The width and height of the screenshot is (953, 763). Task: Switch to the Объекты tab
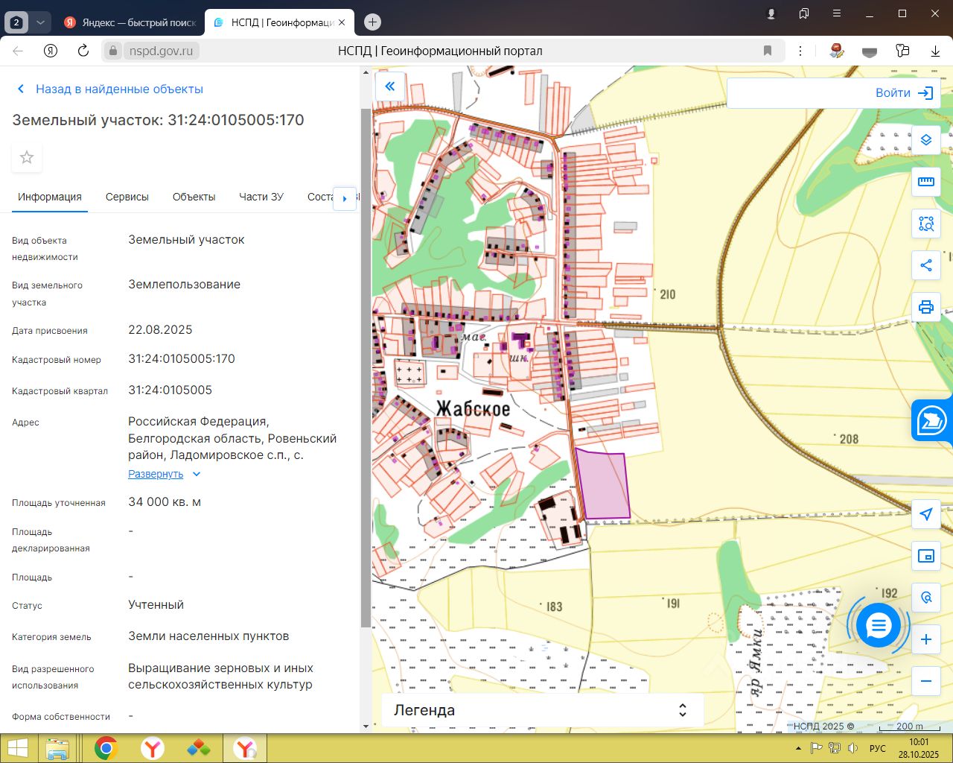point(194,197)
